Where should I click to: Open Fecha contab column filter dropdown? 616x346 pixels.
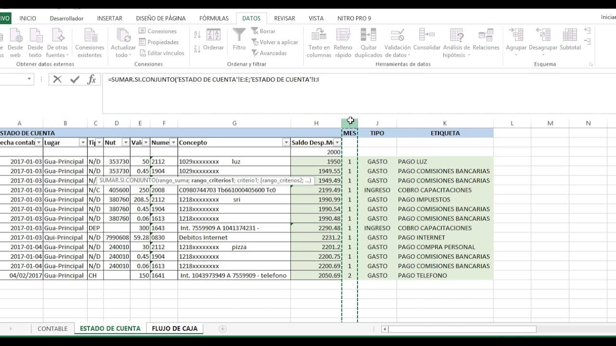point(38,143)
